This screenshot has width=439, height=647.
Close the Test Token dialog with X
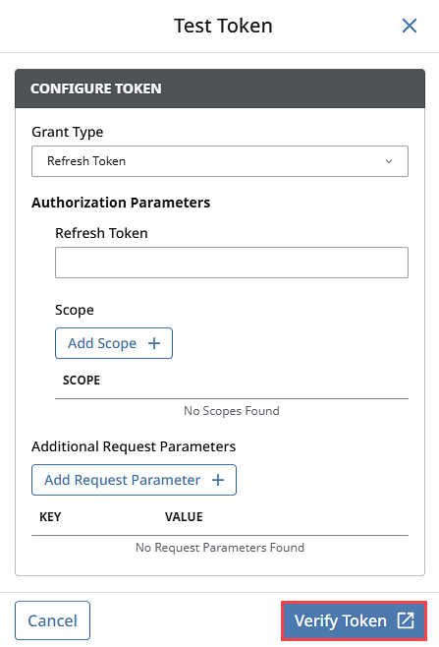pos(410,26)
